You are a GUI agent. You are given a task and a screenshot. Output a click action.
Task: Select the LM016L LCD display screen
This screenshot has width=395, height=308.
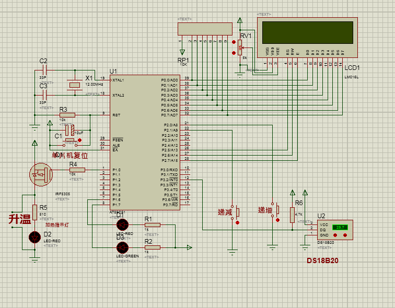point(308,32)
